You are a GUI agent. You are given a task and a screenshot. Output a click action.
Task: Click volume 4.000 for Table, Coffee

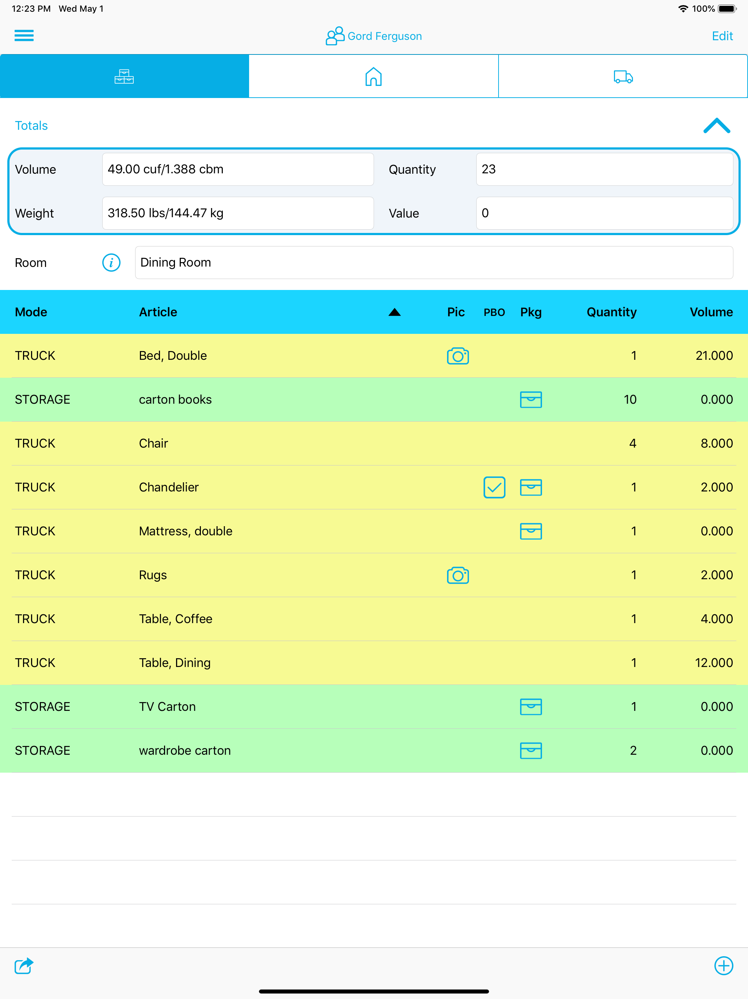coord(717,619)
